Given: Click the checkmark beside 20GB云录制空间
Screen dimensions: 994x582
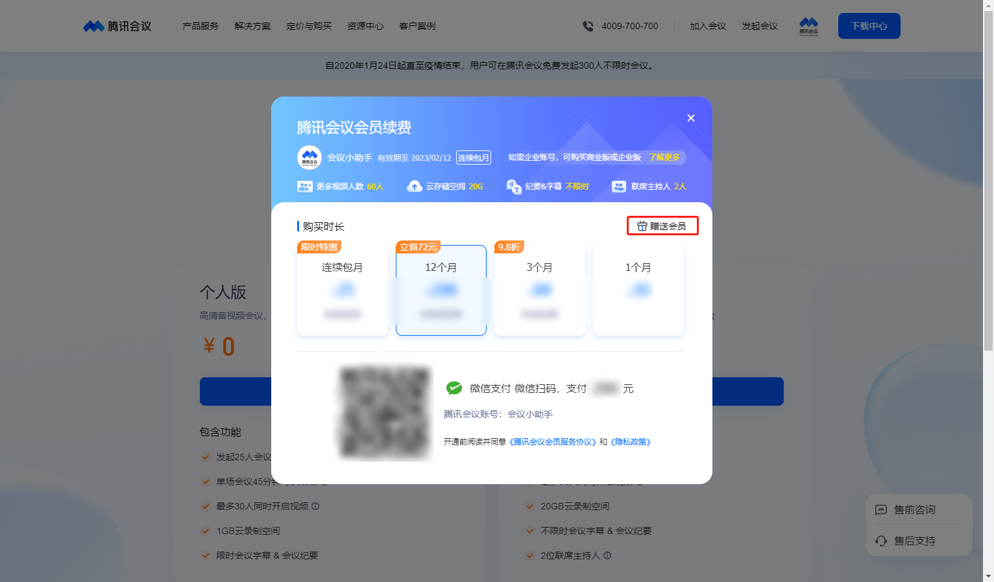Looking at the screenshot, I should [530, 506].
